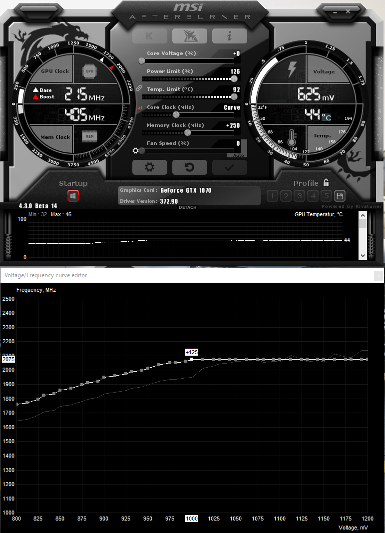
Task: Toggle the profile lock padlock icon
Action: [x=326, y=182]
